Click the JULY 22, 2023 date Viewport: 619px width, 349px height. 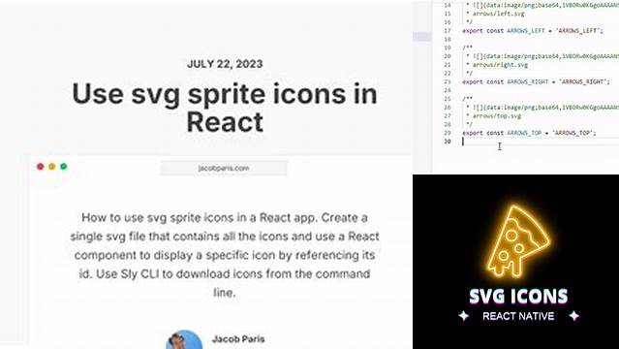tap(225, 64)
